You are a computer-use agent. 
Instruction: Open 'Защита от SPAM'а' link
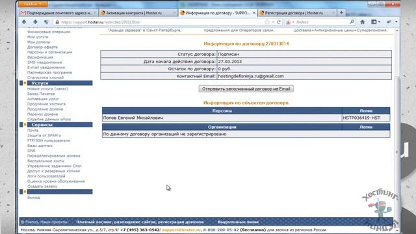(x=44, y=135)
